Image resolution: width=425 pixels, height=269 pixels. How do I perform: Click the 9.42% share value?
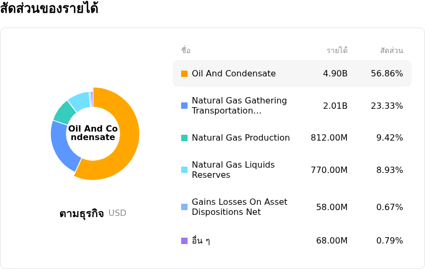tap(389, 138)
